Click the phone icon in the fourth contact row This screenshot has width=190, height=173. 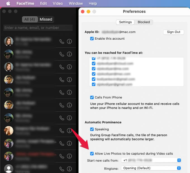click(62, 80)
